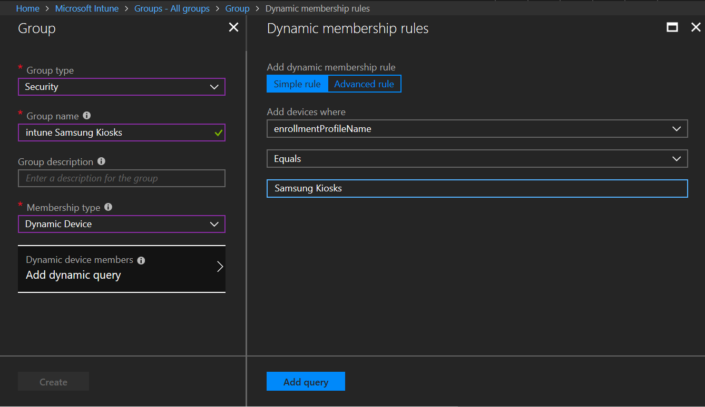
Task: Click the Membership type info icon
Action: click(x=108, y=207)
